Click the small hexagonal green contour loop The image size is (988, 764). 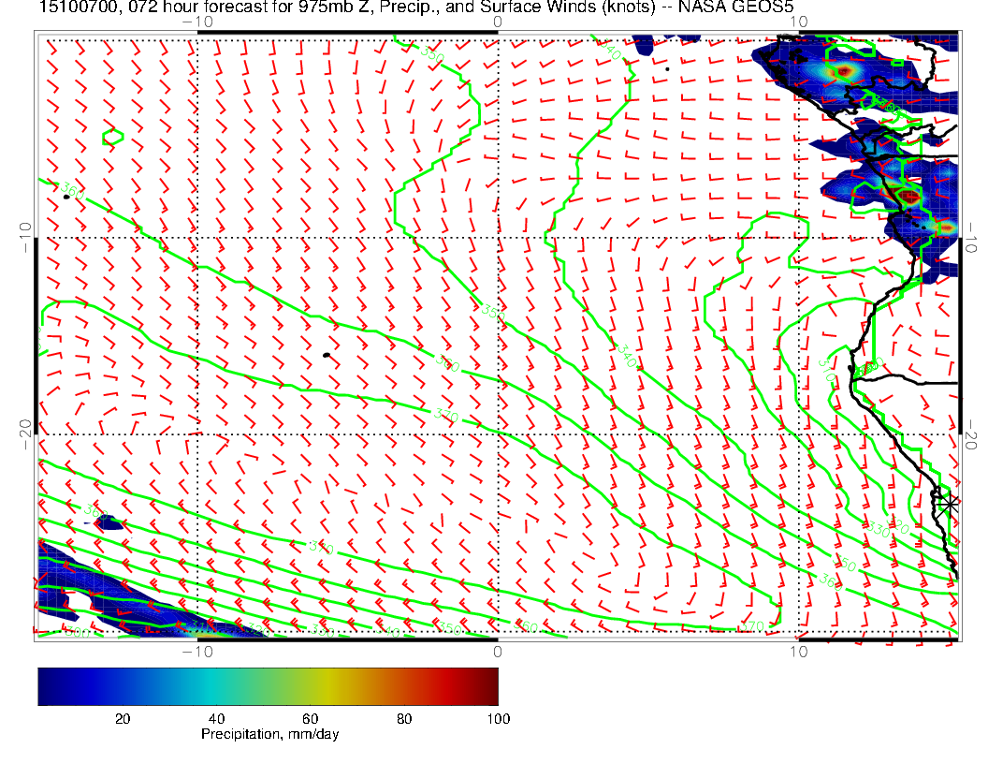point(112,137)
